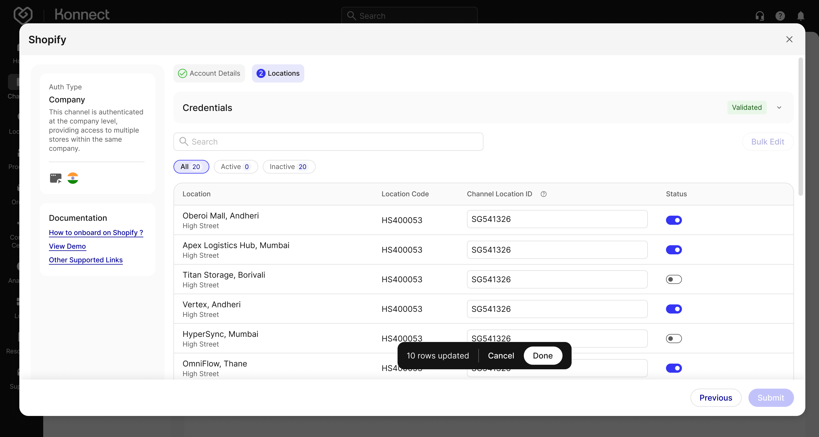This screenshot has width=819, height=437.
Task: Open the help question mark icon
Action: pyautogui.click(x=780, y=16)
